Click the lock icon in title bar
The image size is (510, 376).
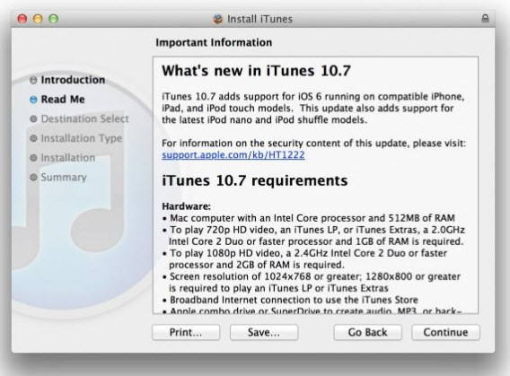[x=485, y=19]
